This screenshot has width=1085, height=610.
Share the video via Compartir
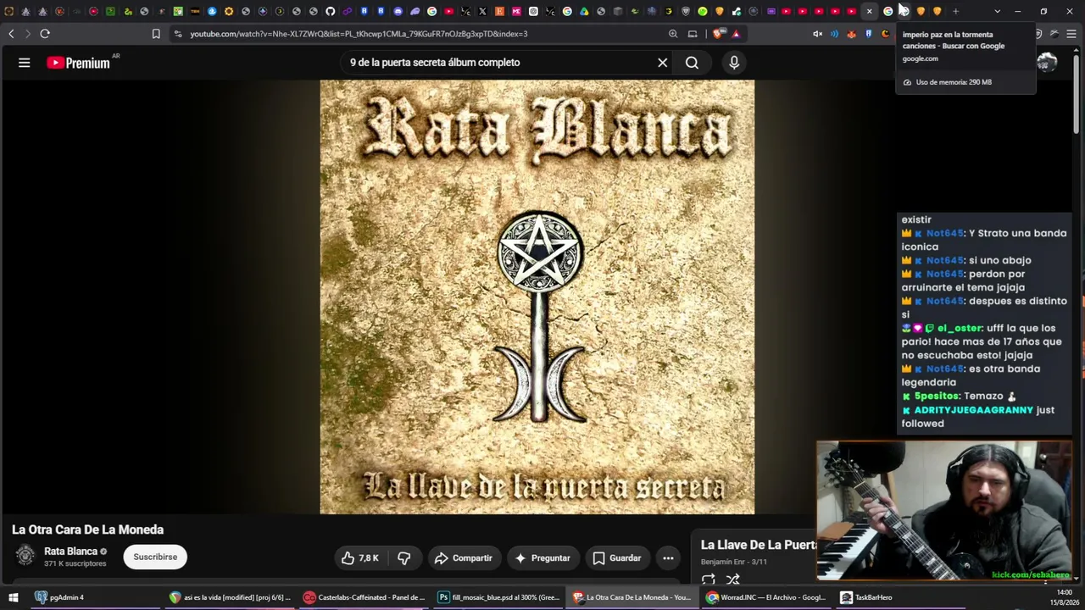(463, 558)
